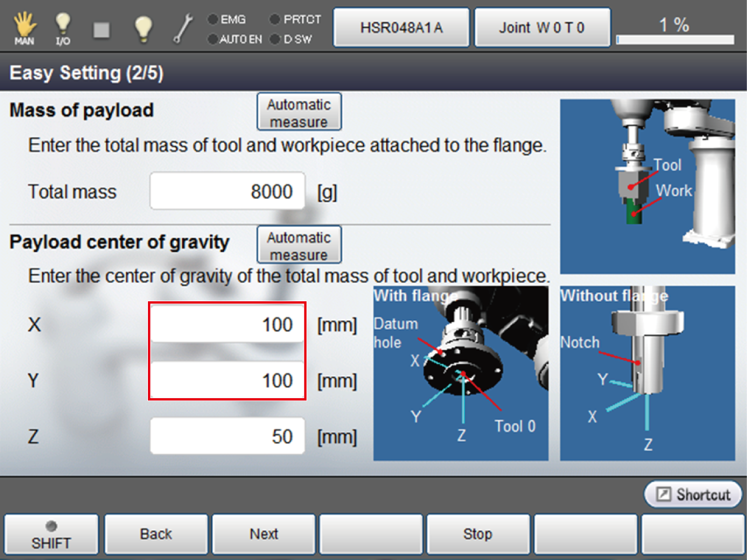
Task: Click the PRTCT status indicator
Action: [x=295, y=20]
